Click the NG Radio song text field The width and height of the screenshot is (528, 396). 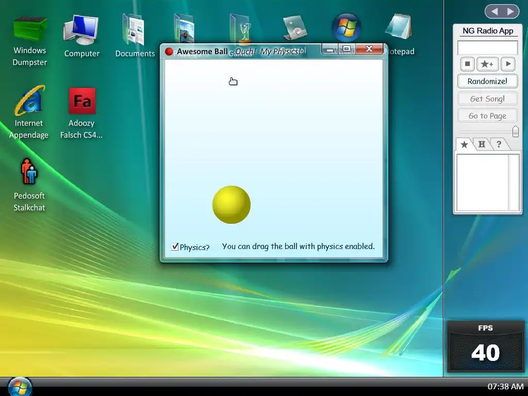487,47
